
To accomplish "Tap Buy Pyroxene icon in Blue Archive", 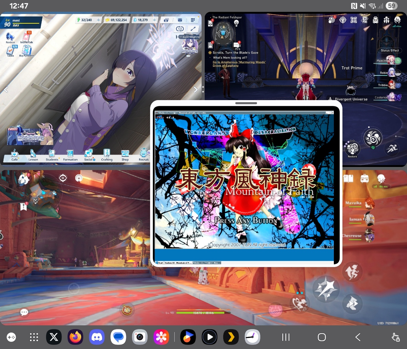I will (26, 51).
